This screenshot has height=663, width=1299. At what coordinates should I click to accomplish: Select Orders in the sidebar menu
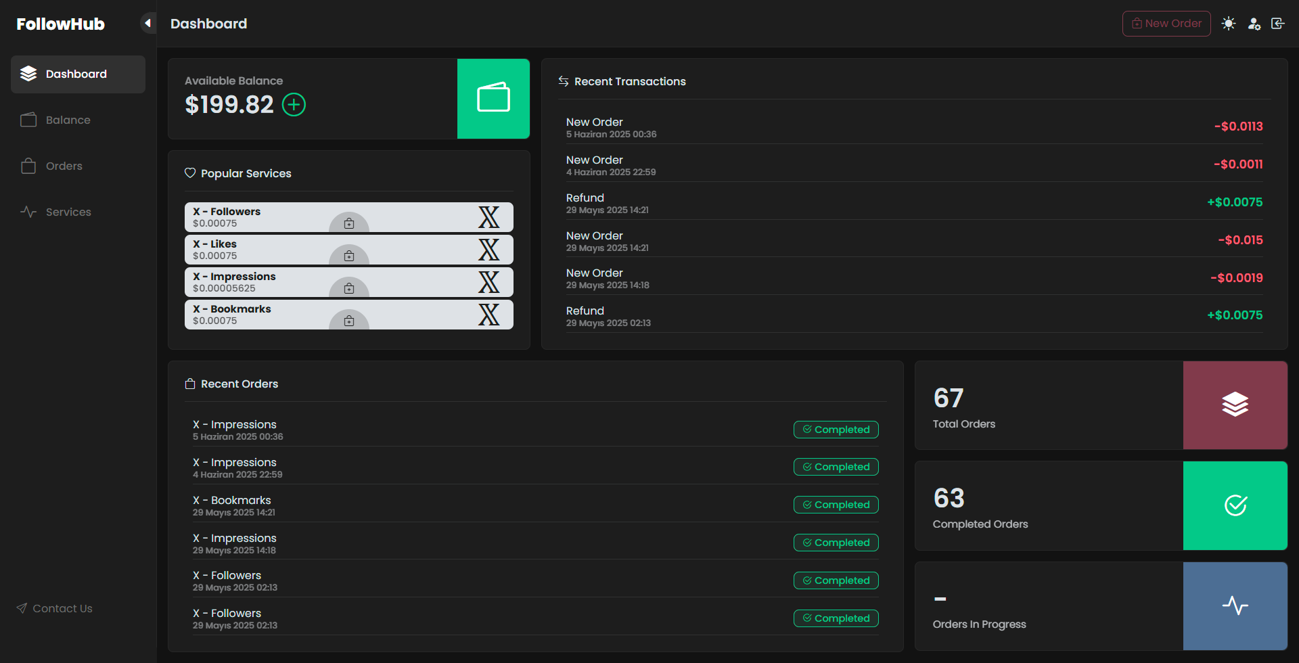click(64, 166)
